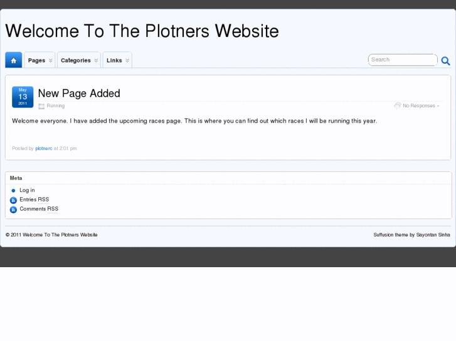Click the Log in link under Meta

(x=27, y=190)
